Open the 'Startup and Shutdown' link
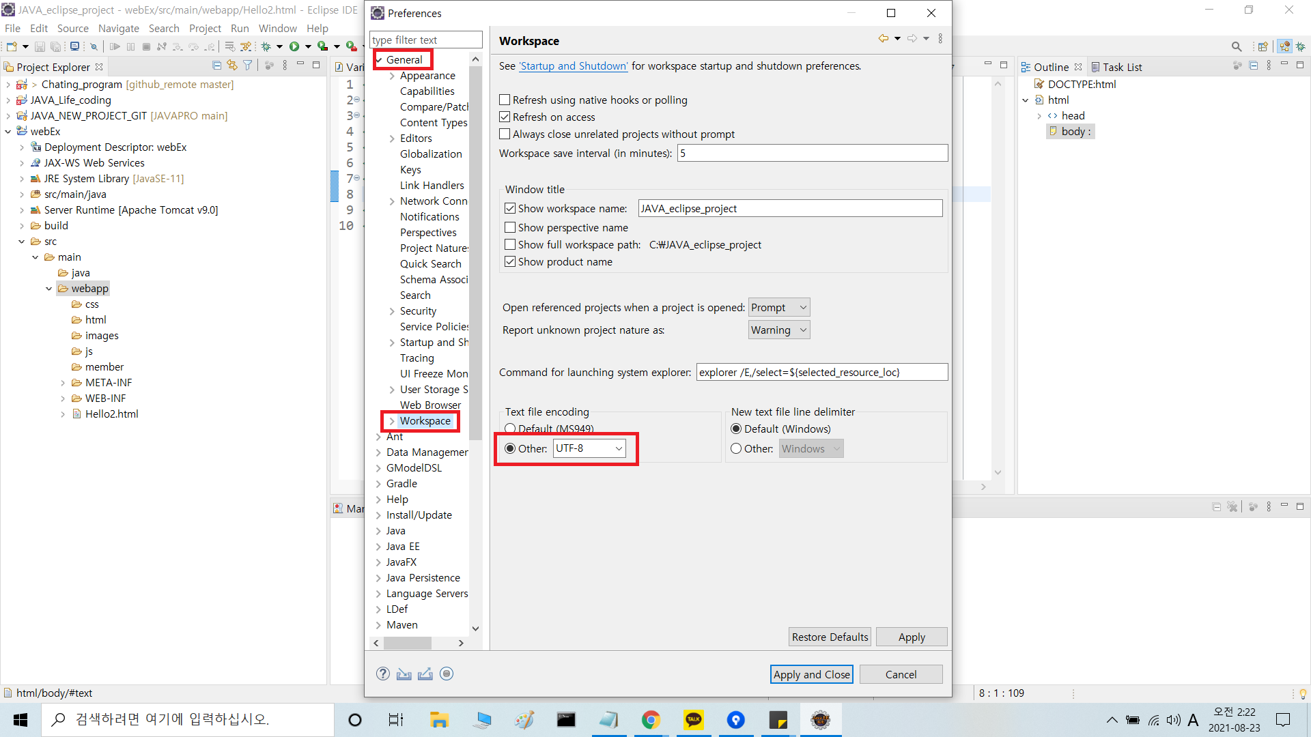The height and width of the screenshot is (737, 1311). tap(573, 66)
